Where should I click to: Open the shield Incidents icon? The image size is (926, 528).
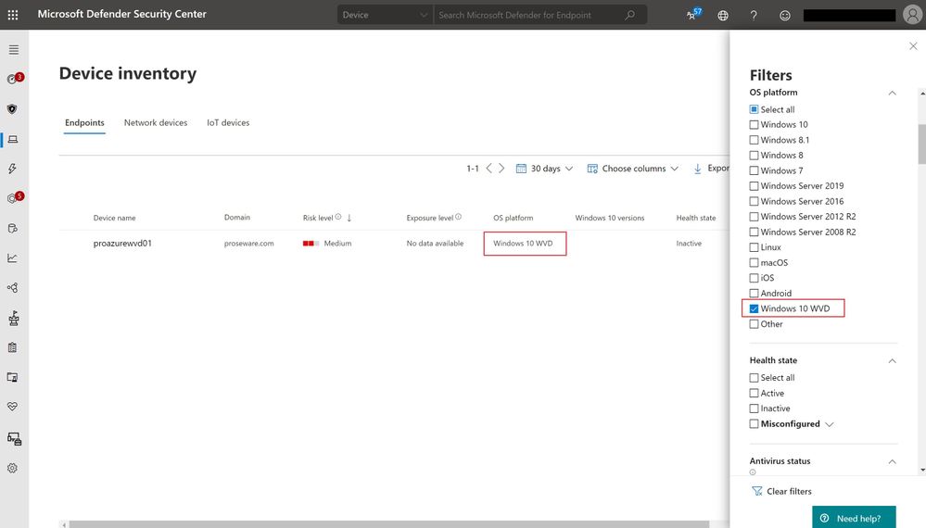tap(12, 109)
